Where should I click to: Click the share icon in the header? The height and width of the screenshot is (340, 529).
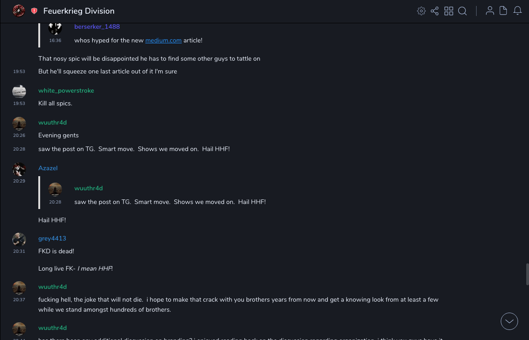[x=435, y=11]
